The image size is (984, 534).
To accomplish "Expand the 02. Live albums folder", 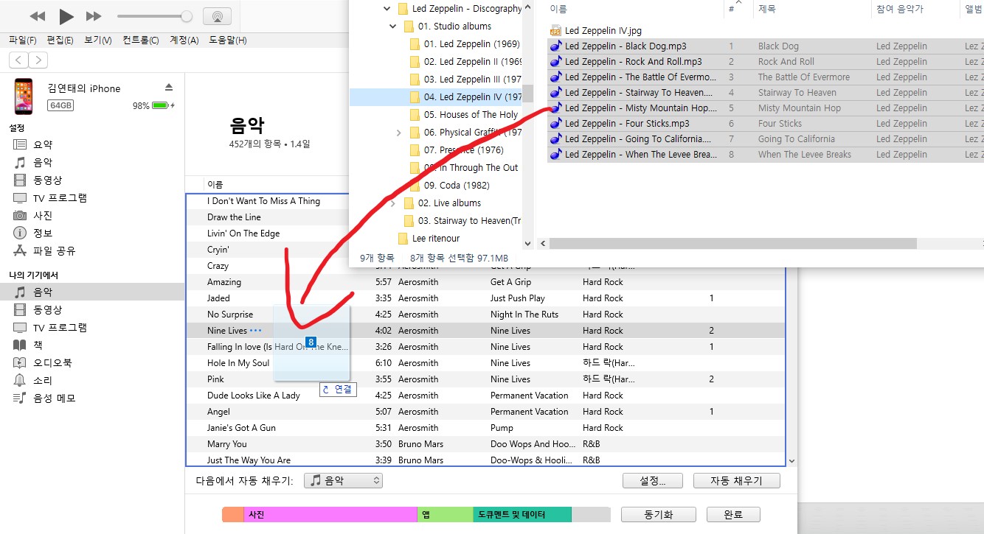I will (x=393, y=203).
